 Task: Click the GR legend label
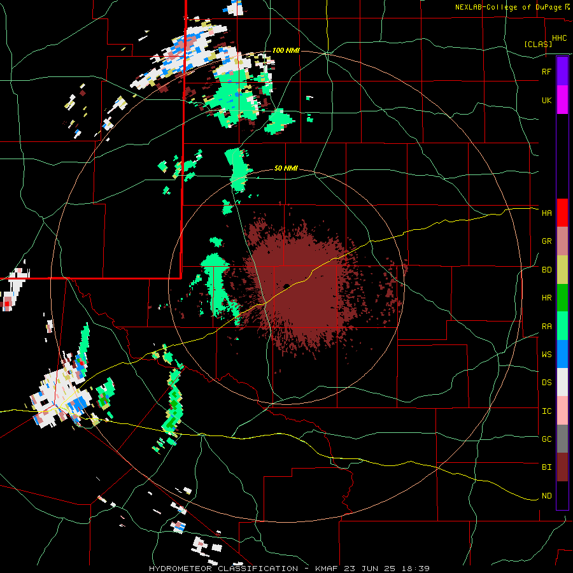pos(546,241)
